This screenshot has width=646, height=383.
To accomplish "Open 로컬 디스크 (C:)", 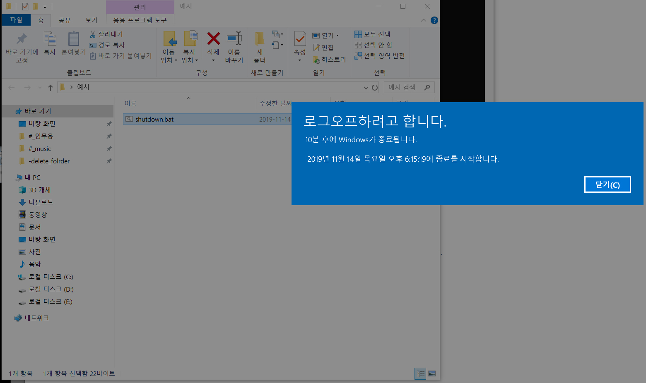I will click(51, 276).
